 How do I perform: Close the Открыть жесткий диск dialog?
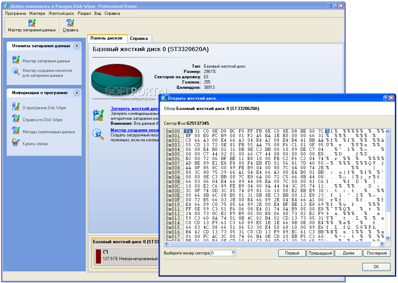(392, 98)
